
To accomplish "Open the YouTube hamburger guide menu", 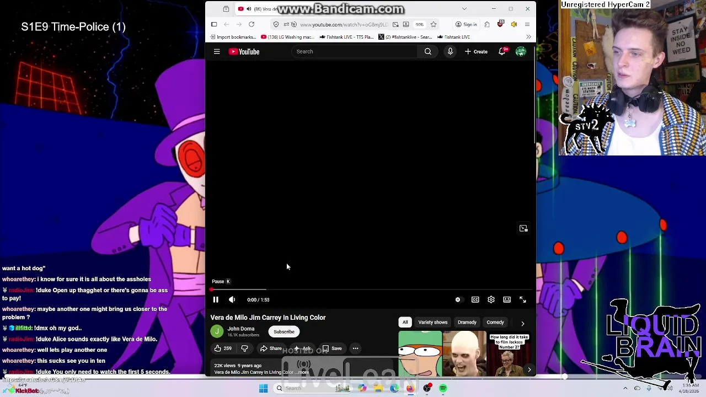I will pos(217,51).
